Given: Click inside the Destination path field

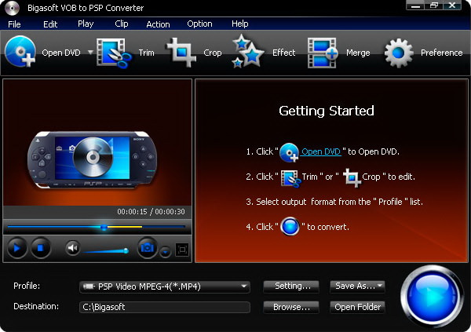Looking at the screenshot, I should [165, 307].
